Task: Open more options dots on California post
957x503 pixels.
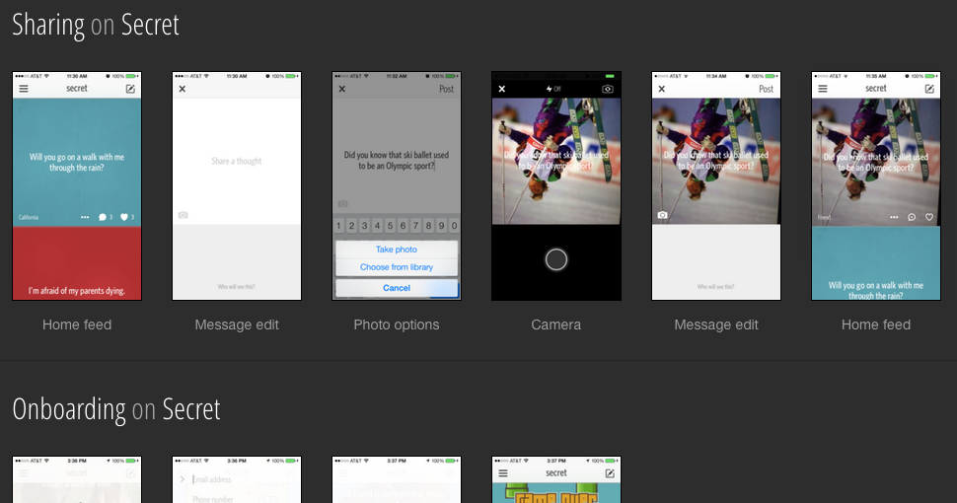Action: [x=85, y=217]
